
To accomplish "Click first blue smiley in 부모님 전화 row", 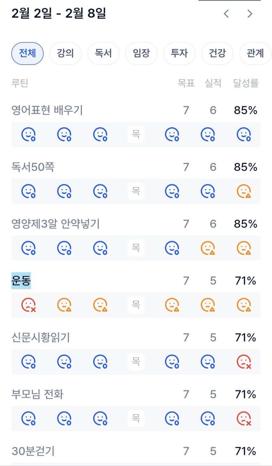I will point(28,418).
